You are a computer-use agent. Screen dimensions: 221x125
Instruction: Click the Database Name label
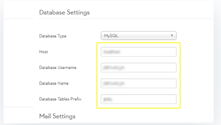pyautogui.click(x=54, y=83)
